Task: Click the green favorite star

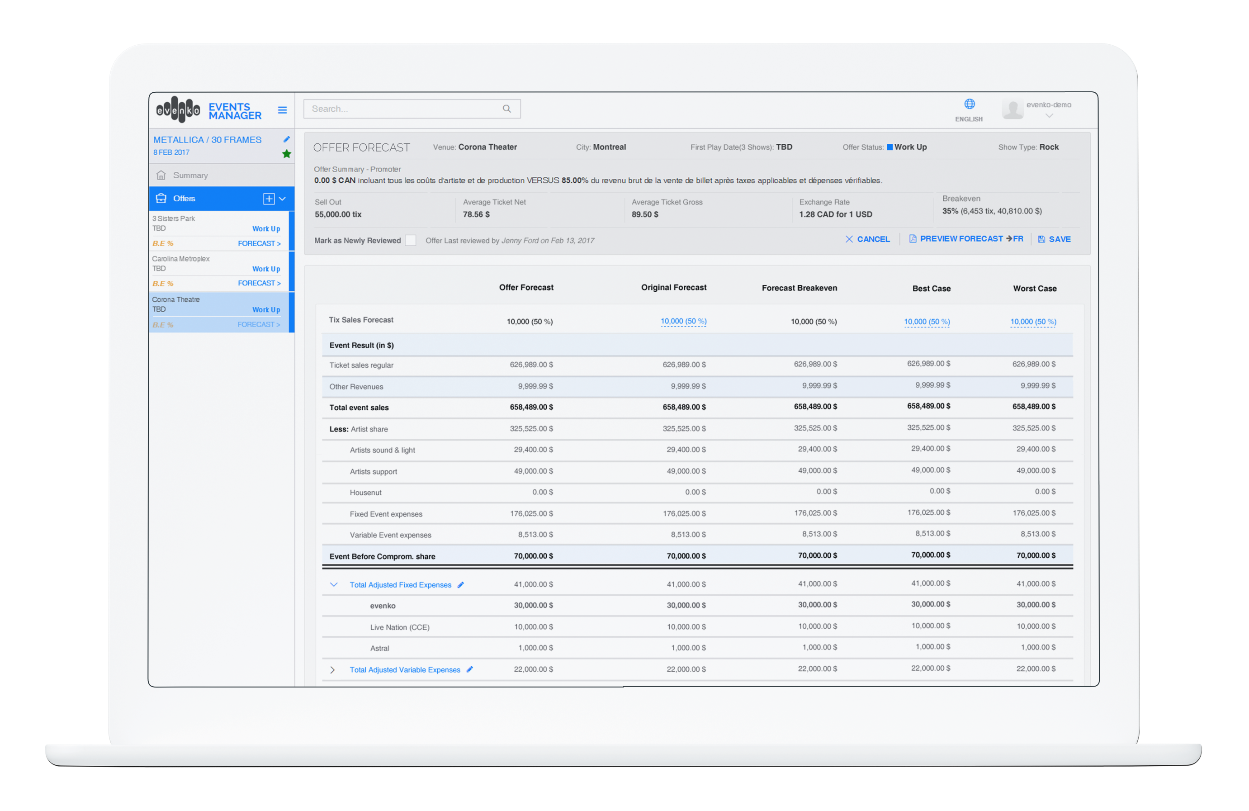Action: pos(287,154)
